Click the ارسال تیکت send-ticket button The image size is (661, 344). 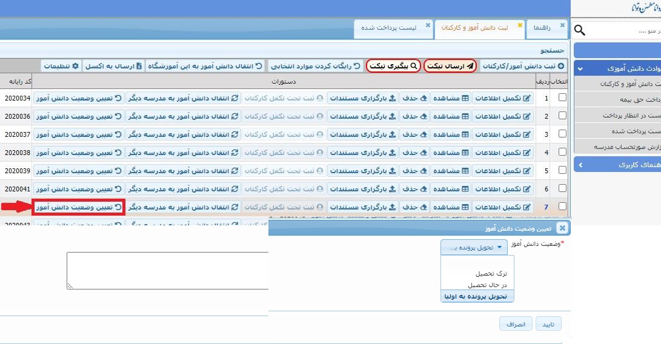[450, 66]
